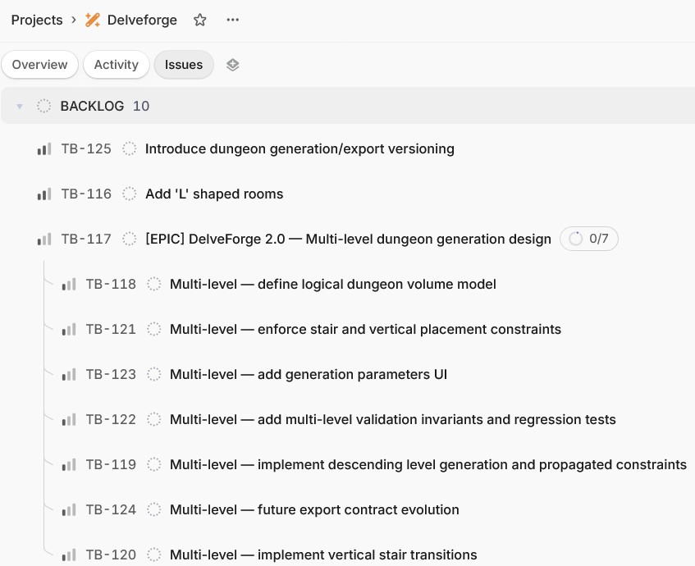Switch to the Overview tab
This screenshot has height=566, width=695.
pyautogui.click(x=40, y=65)
